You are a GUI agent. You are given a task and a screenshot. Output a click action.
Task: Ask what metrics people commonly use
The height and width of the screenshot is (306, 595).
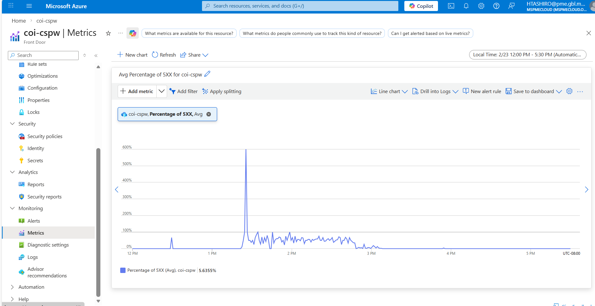pyautogui.click(x=312, y=33)
